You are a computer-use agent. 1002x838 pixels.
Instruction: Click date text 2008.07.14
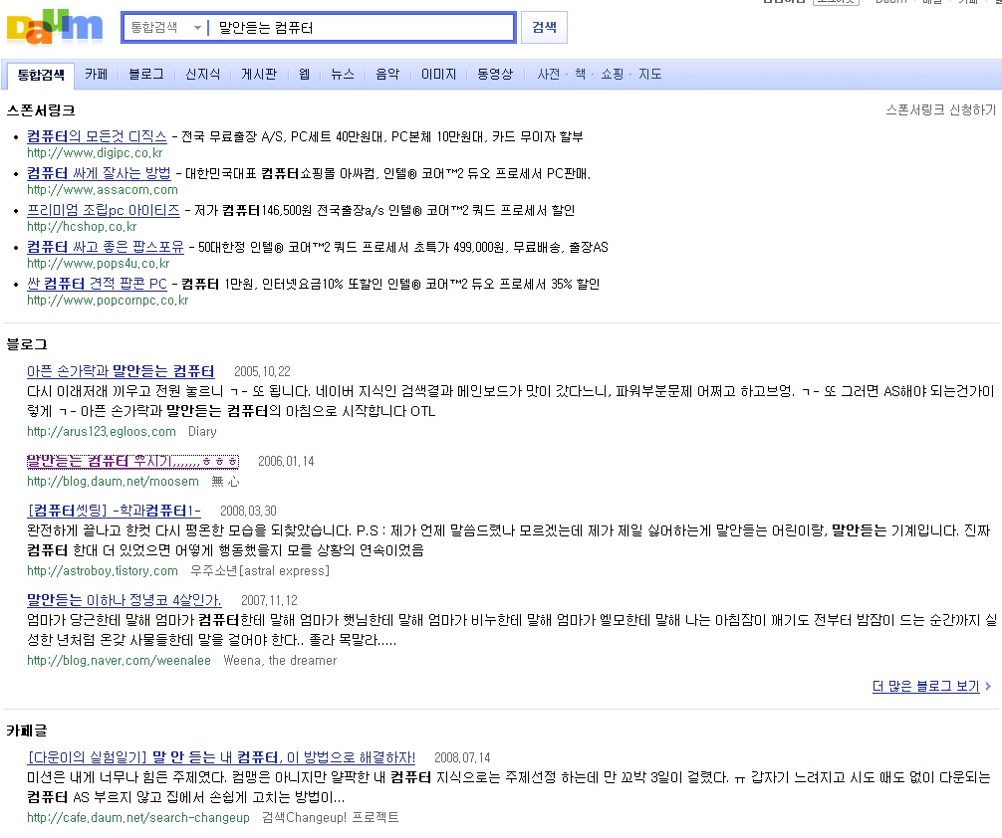tap(462, 757)
